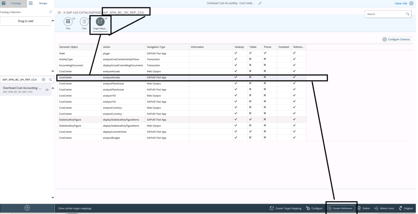Click the Information column header
Screen dimensions: 418x214
tap(211, 47)
